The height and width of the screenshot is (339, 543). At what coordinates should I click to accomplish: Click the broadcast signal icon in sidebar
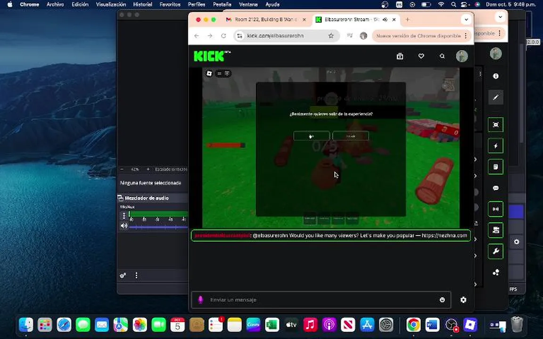495,209
